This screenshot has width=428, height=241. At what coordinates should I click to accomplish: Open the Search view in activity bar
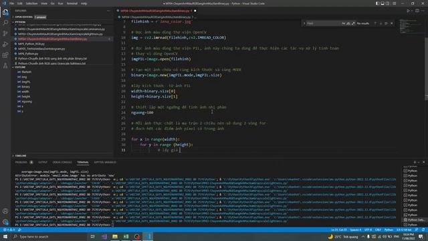(x=5, y=23)
